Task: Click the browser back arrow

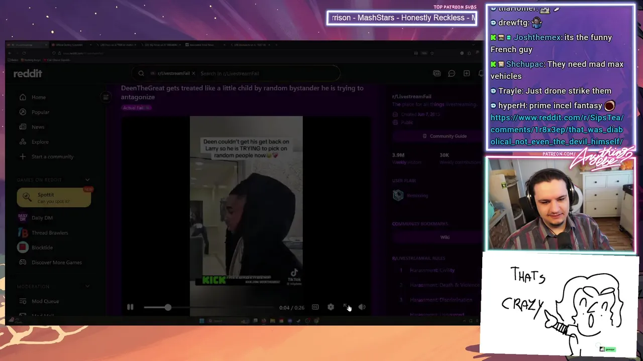Action: coord(9,53)
